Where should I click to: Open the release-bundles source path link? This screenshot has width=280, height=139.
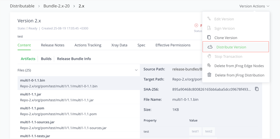click(187, 69)
